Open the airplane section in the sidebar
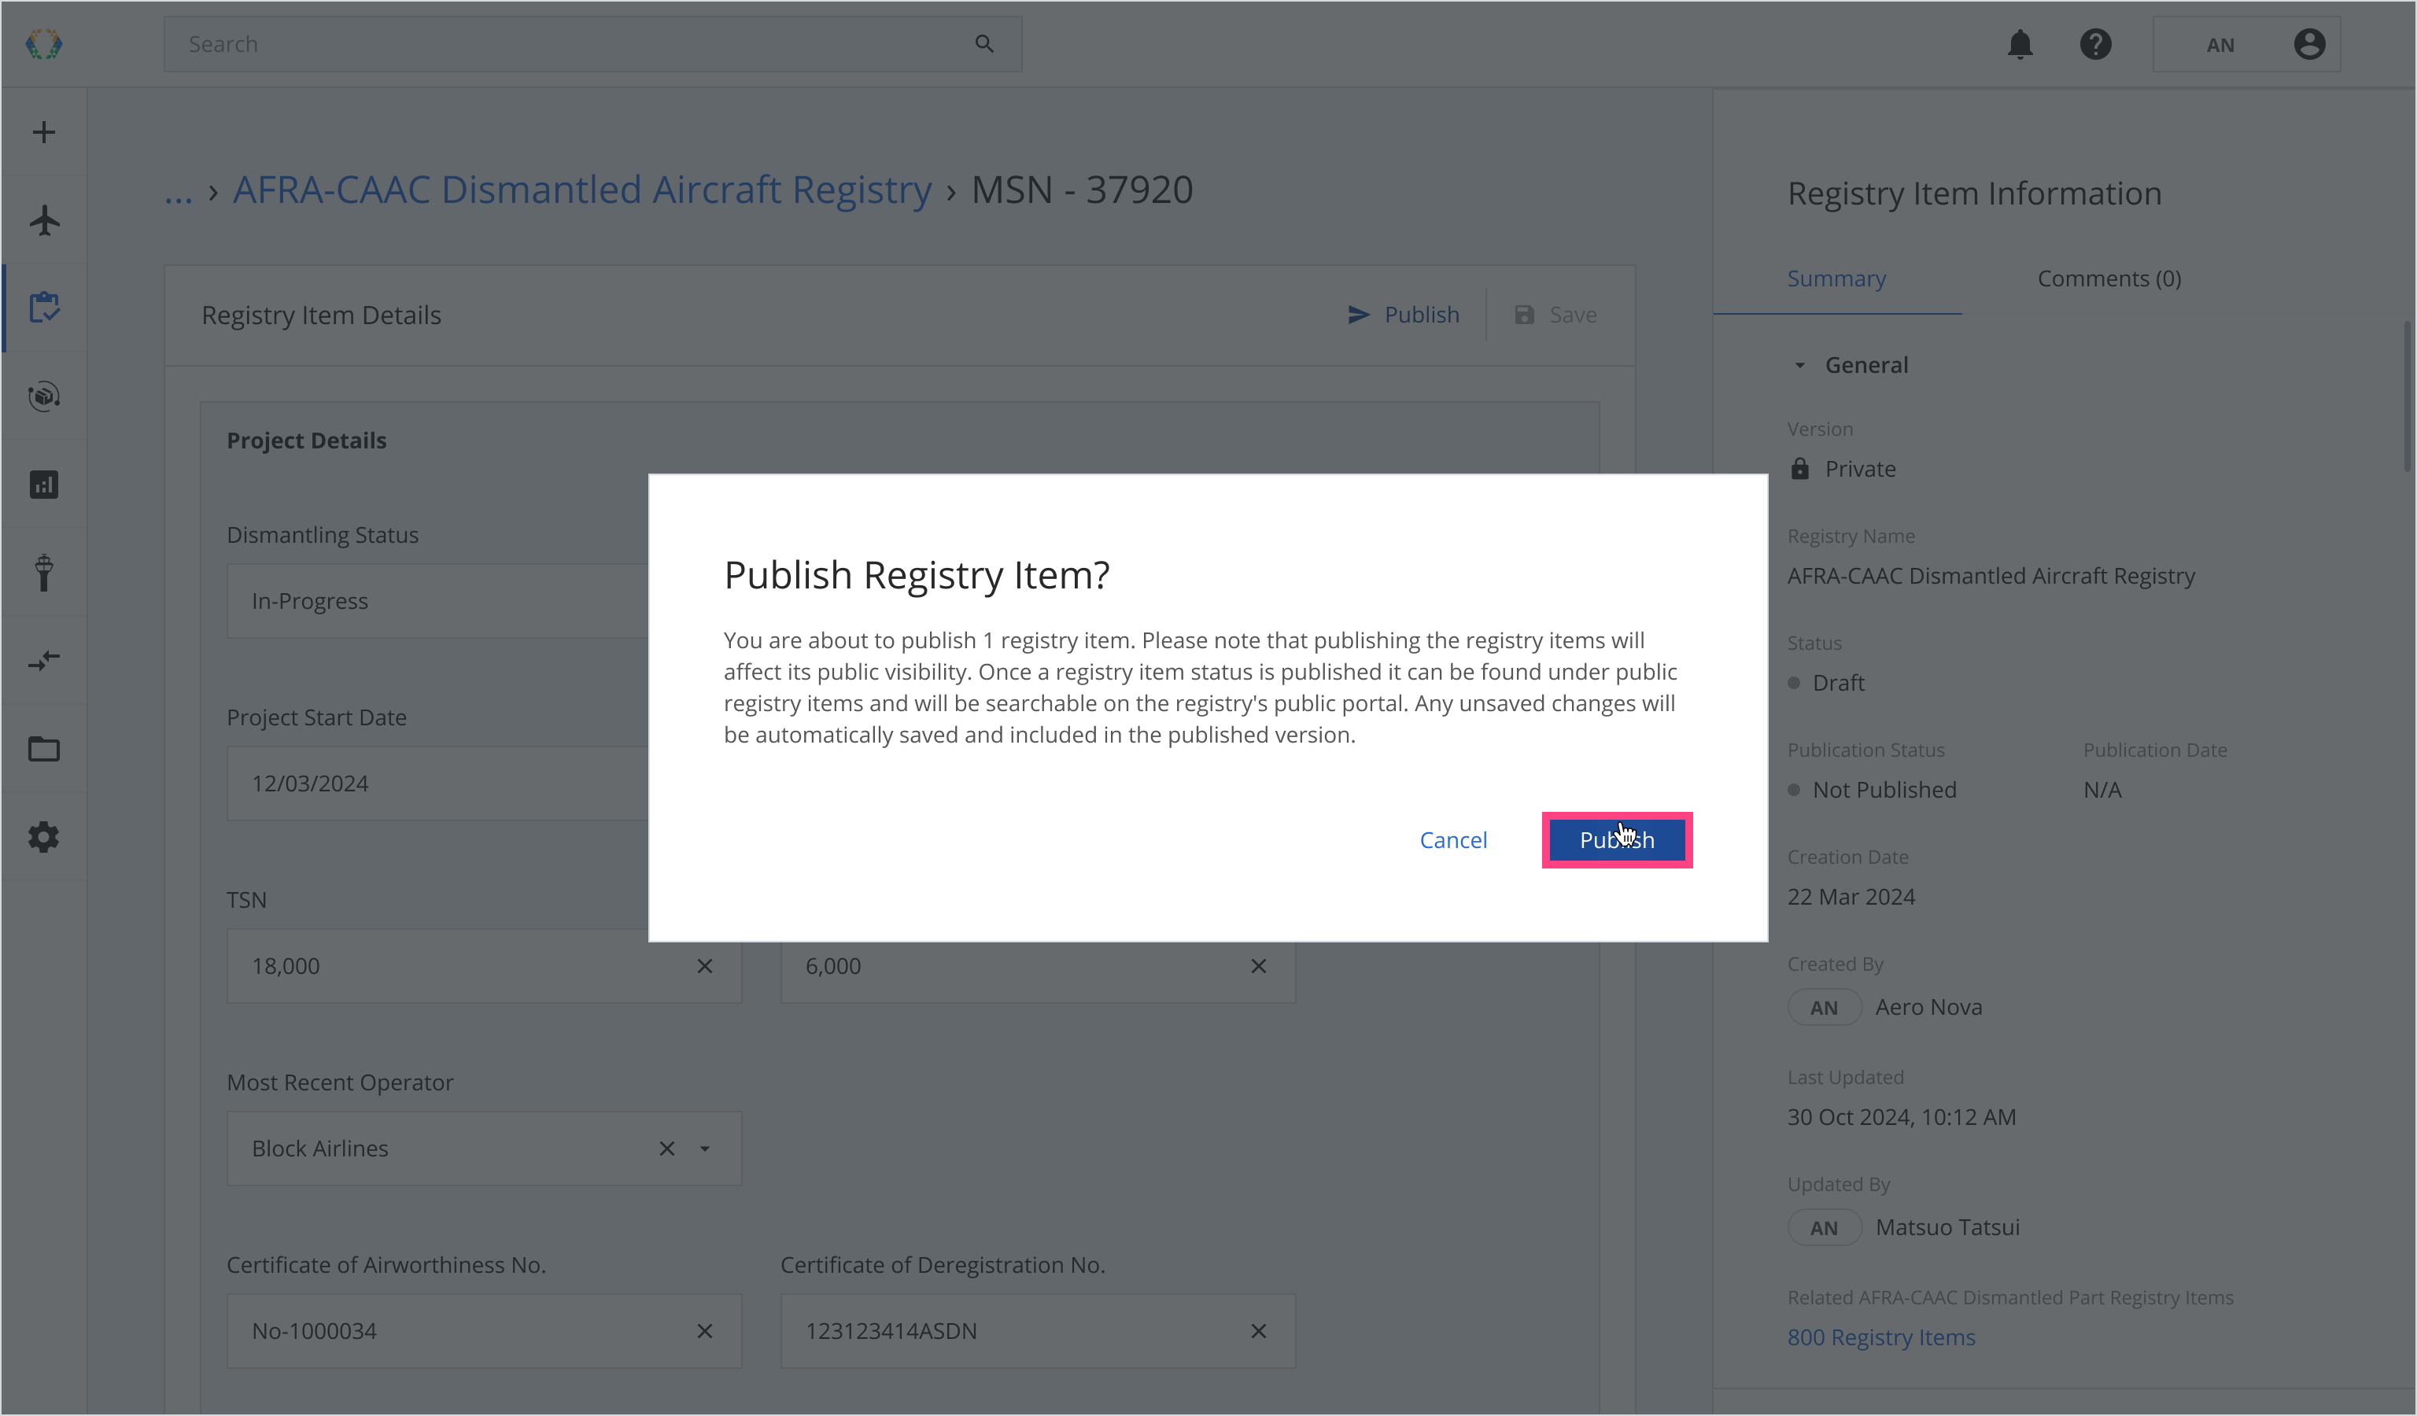This screenshot has width=2417, height=1416. (x=44, y=220)
